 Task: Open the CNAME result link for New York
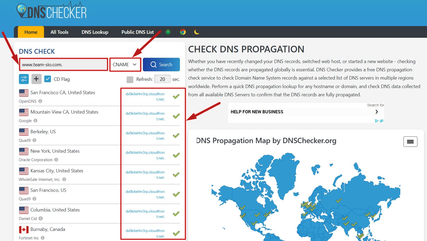point(145,155)
